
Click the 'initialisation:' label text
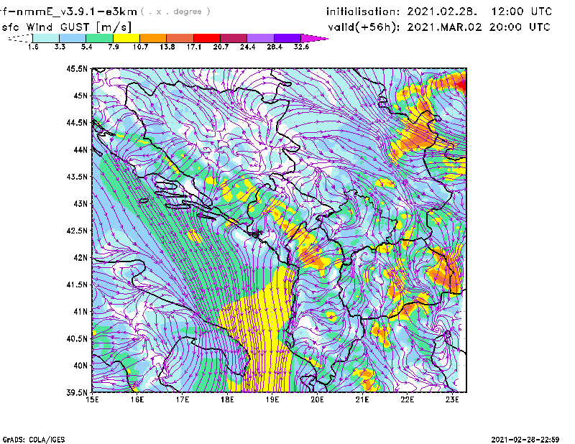click(x=363, y=11)
